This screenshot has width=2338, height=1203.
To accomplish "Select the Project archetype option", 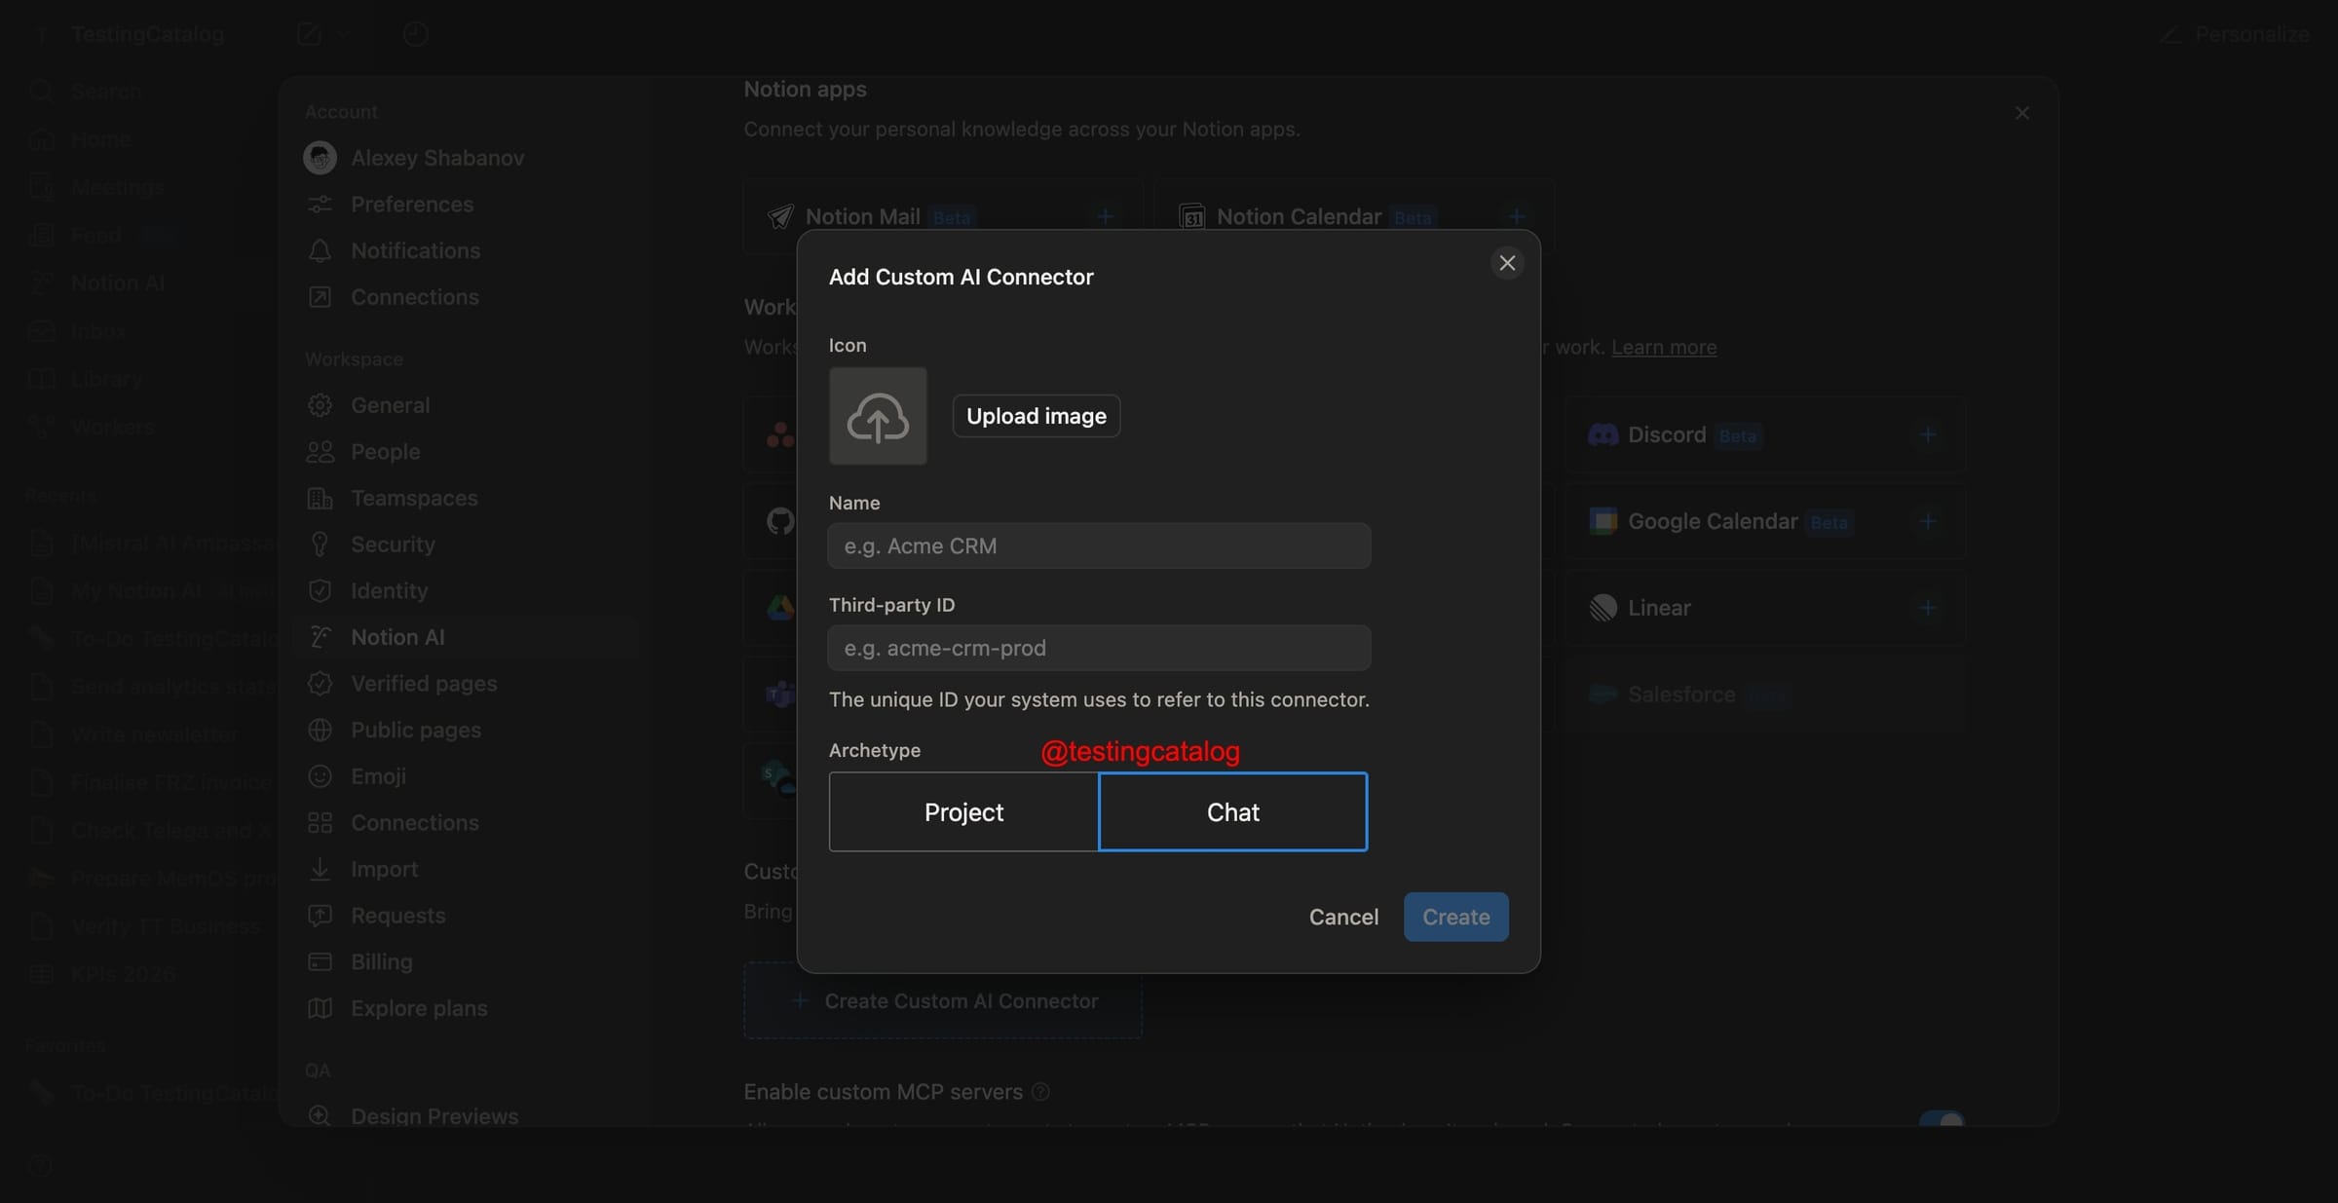I will (963, 811).
